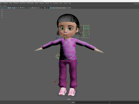139x104 pixels.
Task: Click the safe title toolbar icon
Action: [4, 8]
